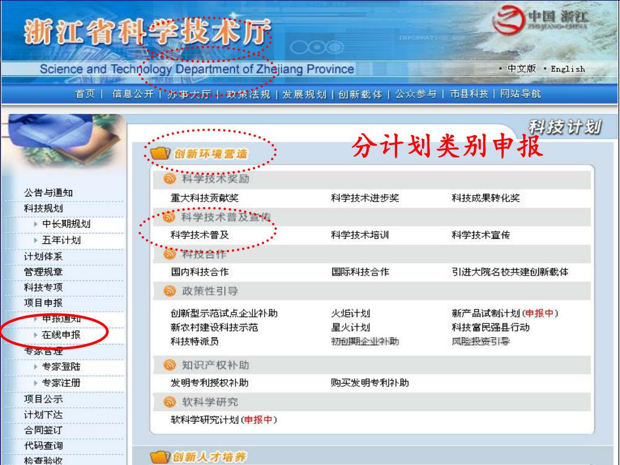Click the 国内科技合作 link
This screenshot has width=620, height=465.
click(200, 272)
